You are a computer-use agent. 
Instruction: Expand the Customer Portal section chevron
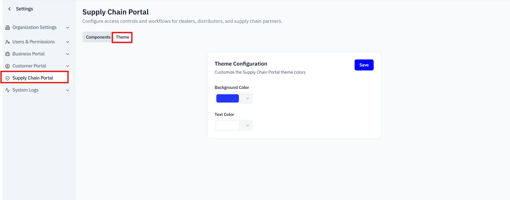(x=68, y=66)
